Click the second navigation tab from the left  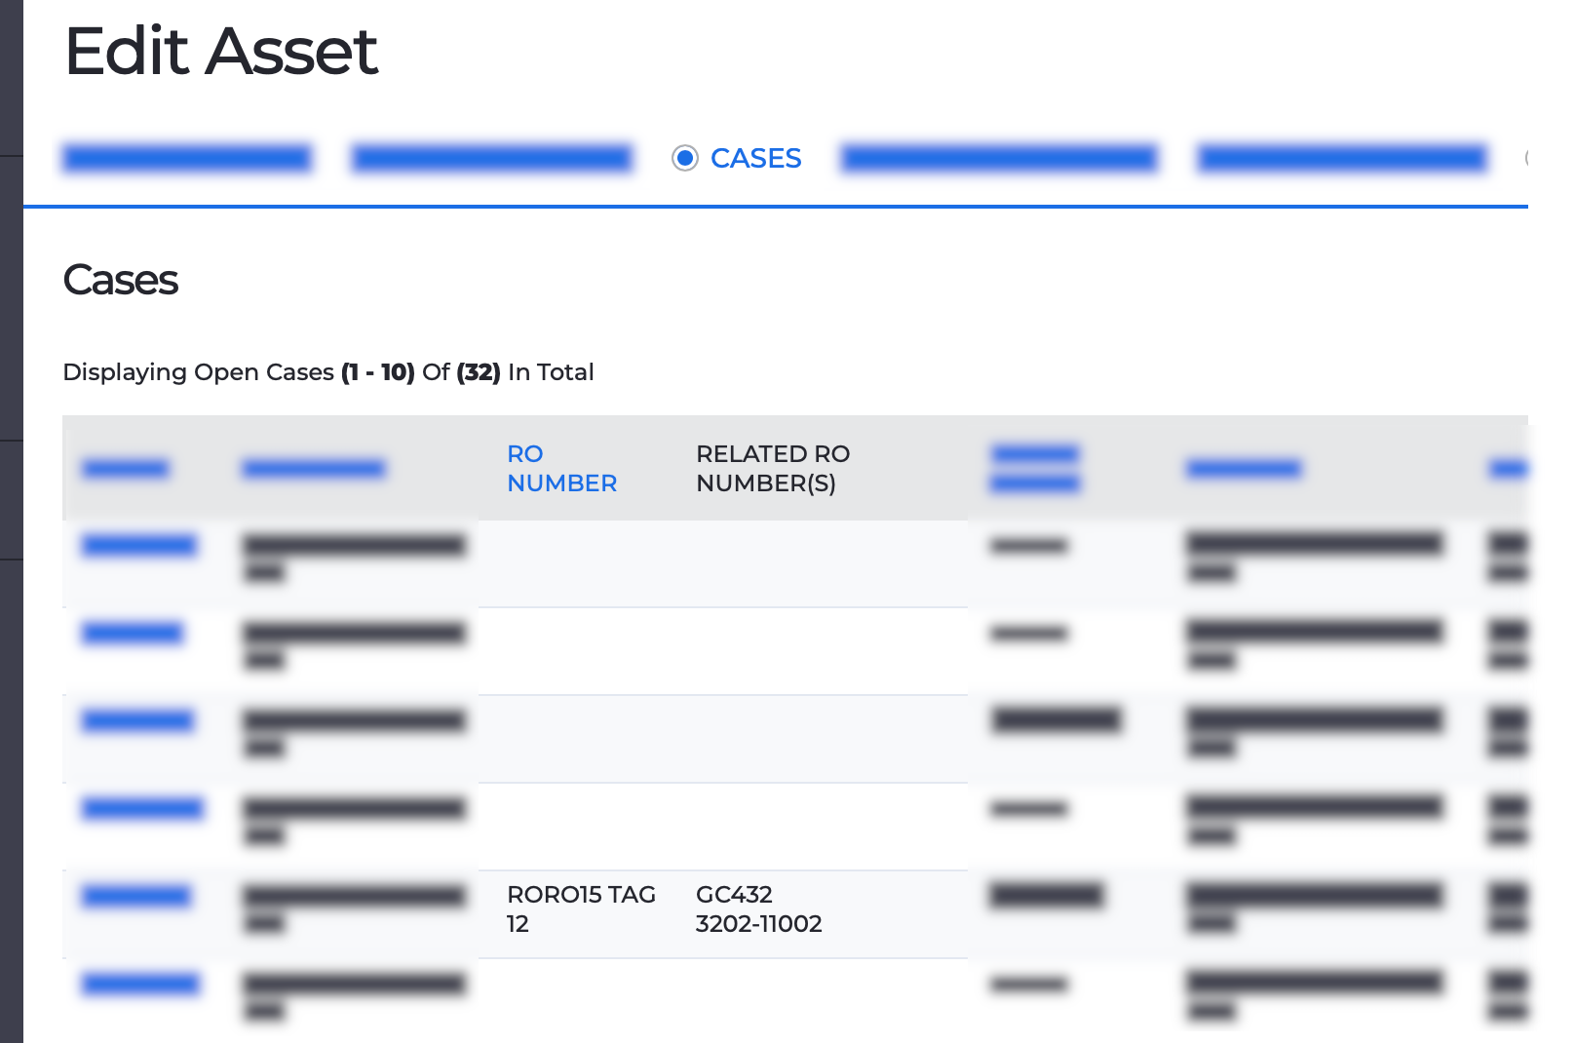click(490, 158)
